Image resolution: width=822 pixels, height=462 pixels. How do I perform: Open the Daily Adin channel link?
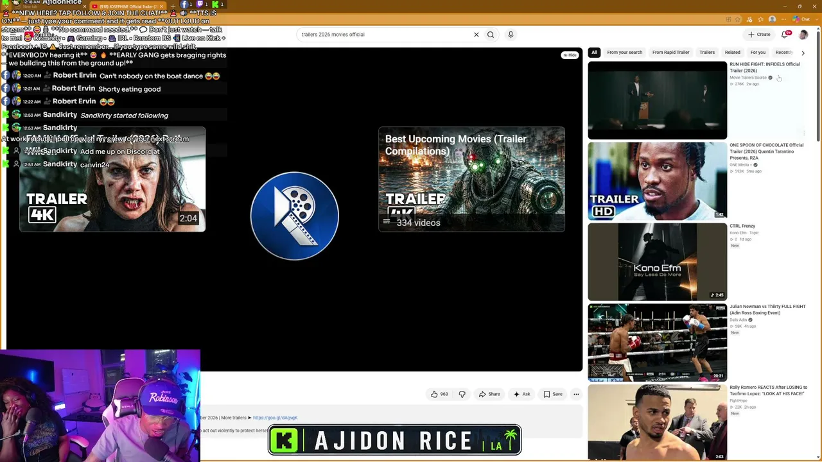(x=739, y=320)
